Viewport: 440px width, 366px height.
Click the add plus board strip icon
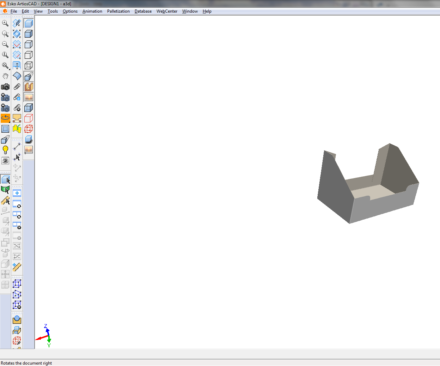point(17,267)
